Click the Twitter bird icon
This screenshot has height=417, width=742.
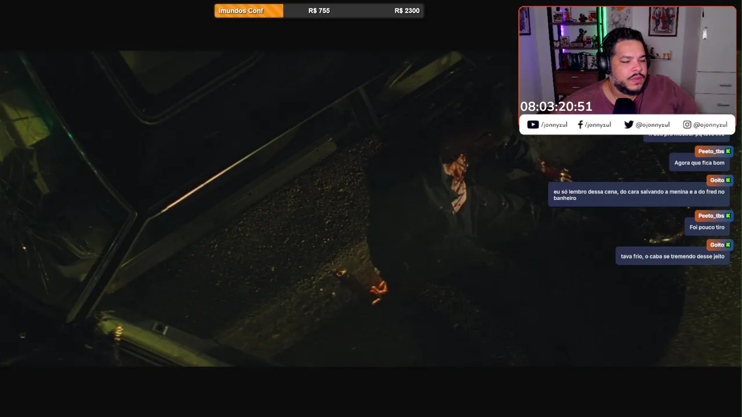coord(628,125)
